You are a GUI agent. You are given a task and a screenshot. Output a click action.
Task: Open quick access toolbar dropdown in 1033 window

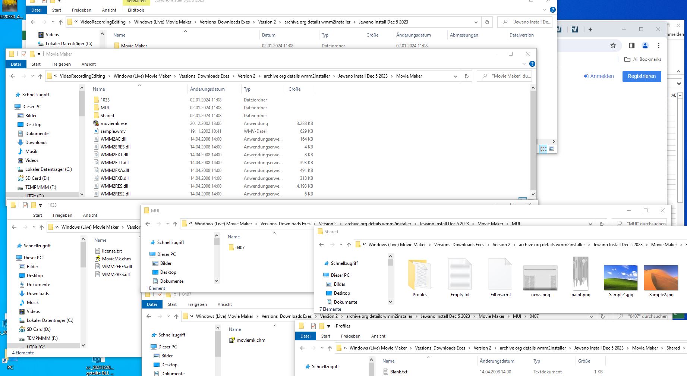click(x=40, y=205)
